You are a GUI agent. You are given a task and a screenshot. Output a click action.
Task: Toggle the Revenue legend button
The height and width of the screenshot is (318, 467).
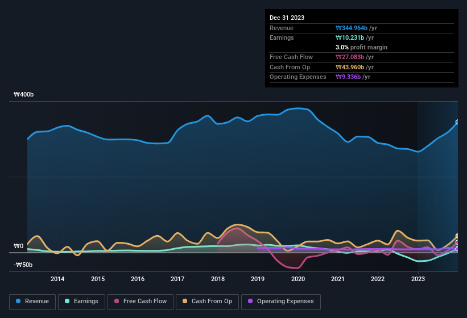coord(32,302)
